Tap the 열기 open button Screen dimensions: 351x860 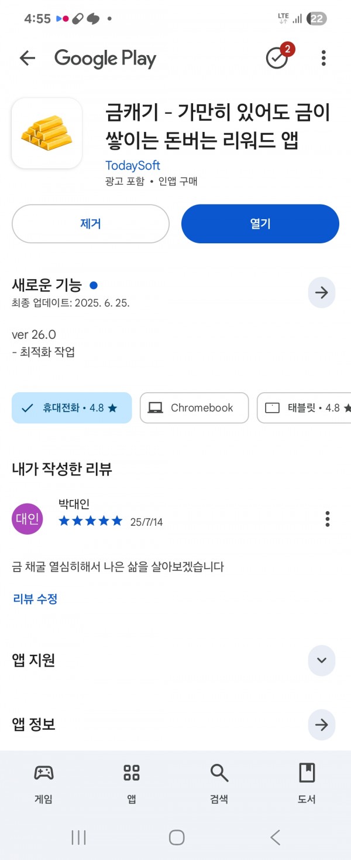[x=260, y=223]
